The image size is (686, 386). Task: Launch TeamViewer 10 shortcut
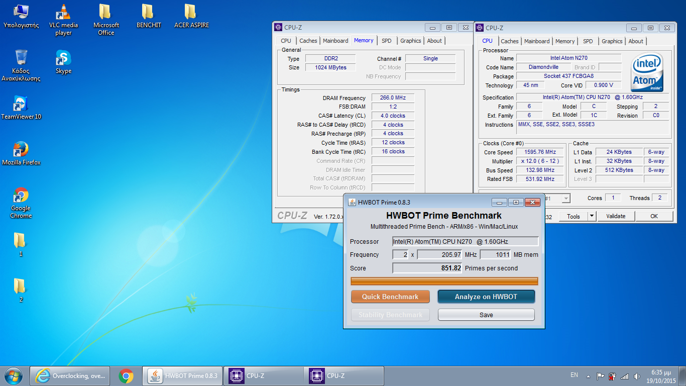(21, 108)
